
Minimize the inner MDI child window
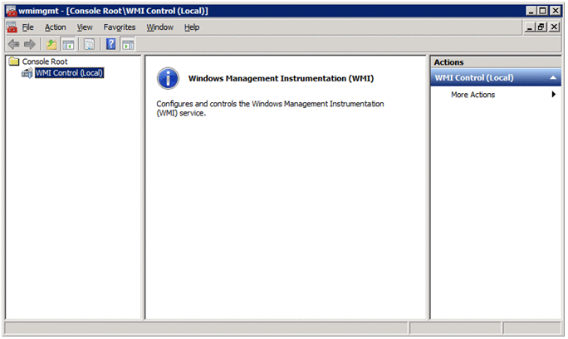[x=530, y=27]
